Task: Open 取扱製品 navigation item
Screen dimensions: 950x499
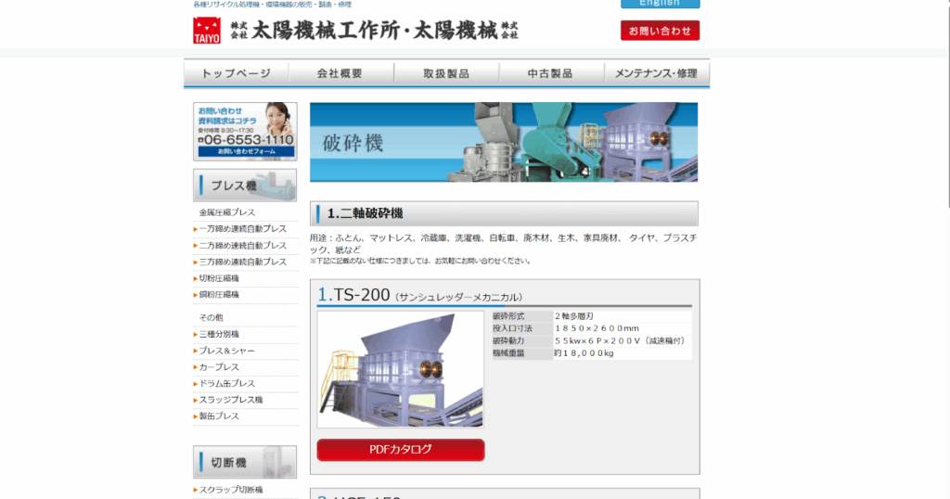Action: 446,73
